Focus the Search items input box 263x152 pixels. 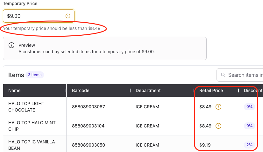240,75
